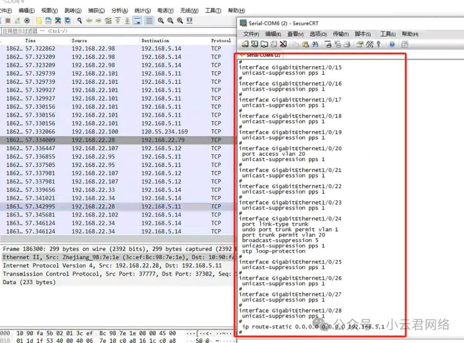Toggle auto-scroll during live capture

pyautogui.click(x=137, y=21)
